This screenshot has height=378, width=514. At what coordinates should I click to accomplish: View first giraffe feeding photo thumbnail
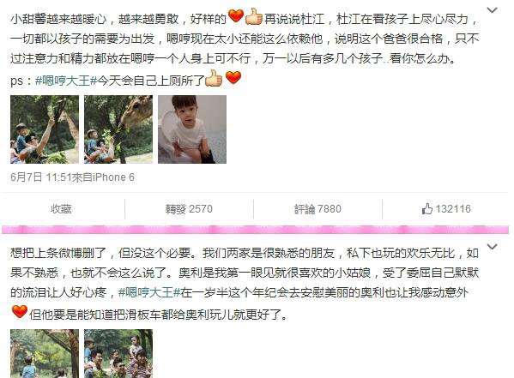(x=45, y=129)
